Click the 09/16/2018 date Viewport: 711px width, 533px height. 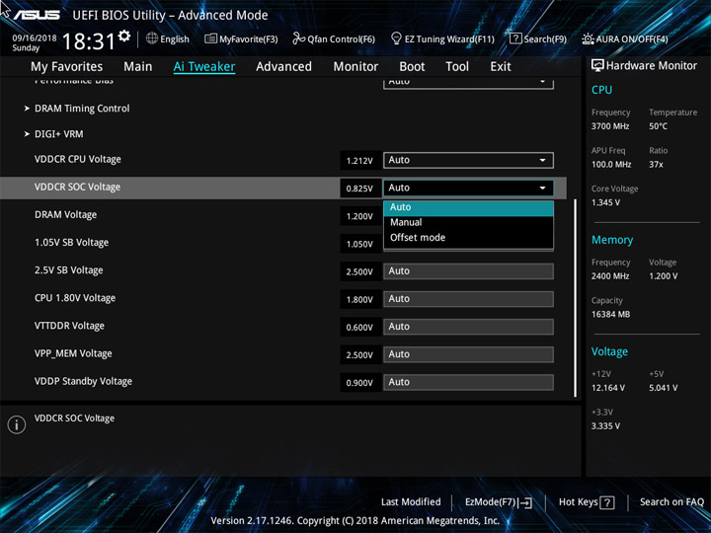pyautogui.click(x=35, y=38)
